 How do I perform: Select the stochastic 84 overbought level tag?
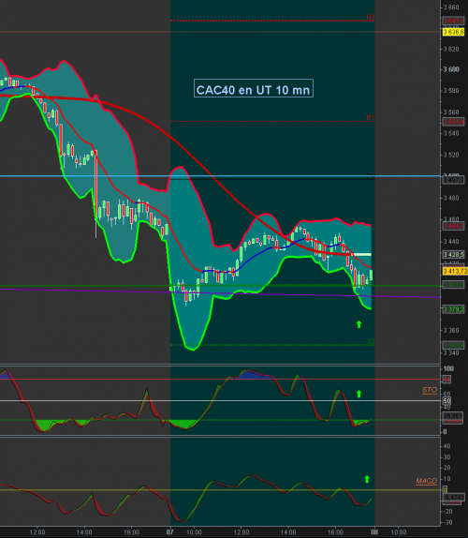(446, 380)
